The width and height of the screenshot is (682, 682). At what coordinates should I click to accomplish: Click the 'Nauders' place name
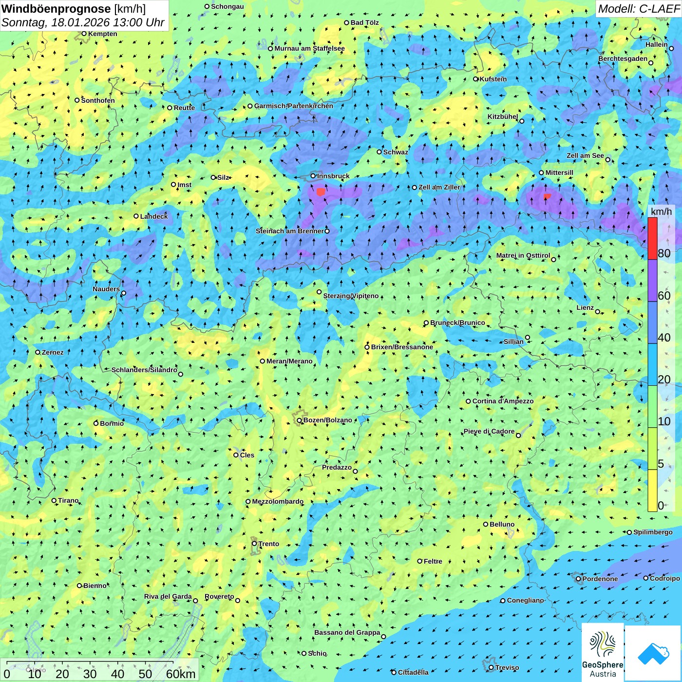[x=106, y=289]
